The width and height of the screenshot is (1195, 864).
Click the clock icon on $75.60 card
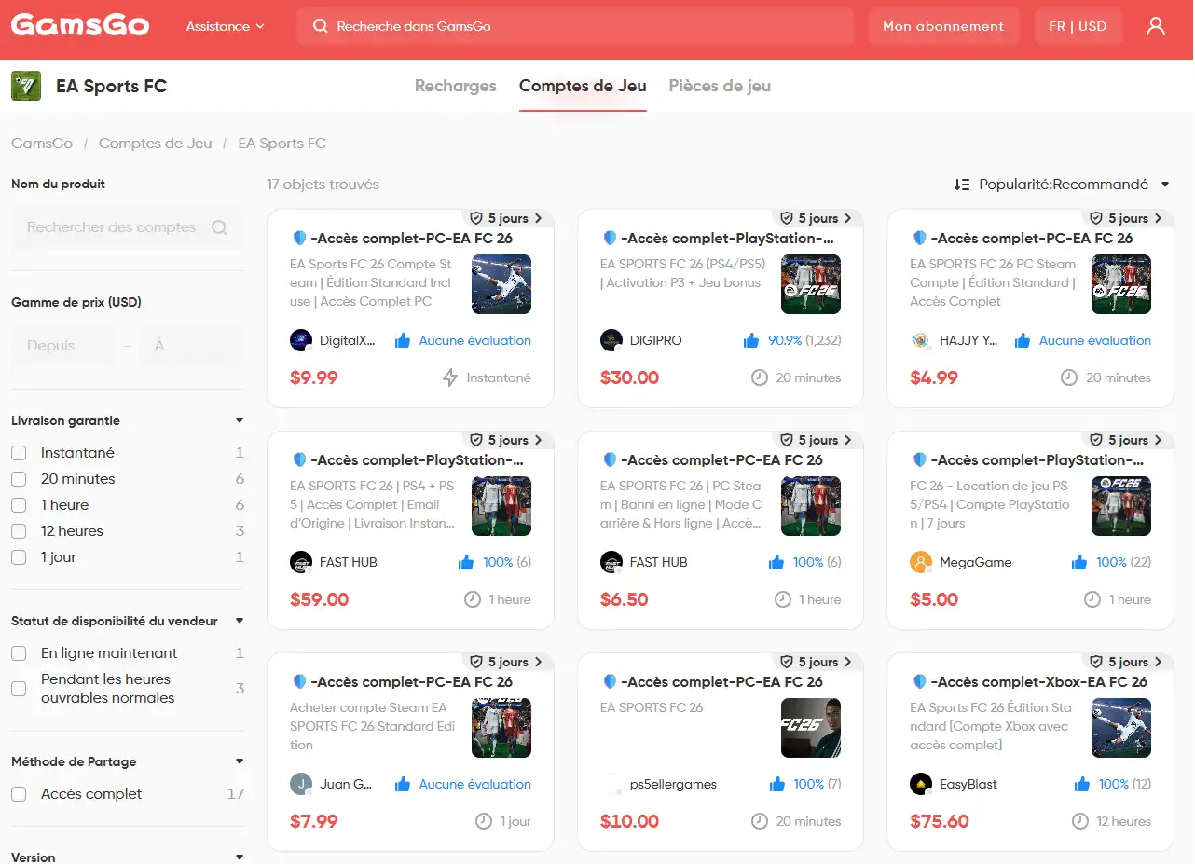1080,821
